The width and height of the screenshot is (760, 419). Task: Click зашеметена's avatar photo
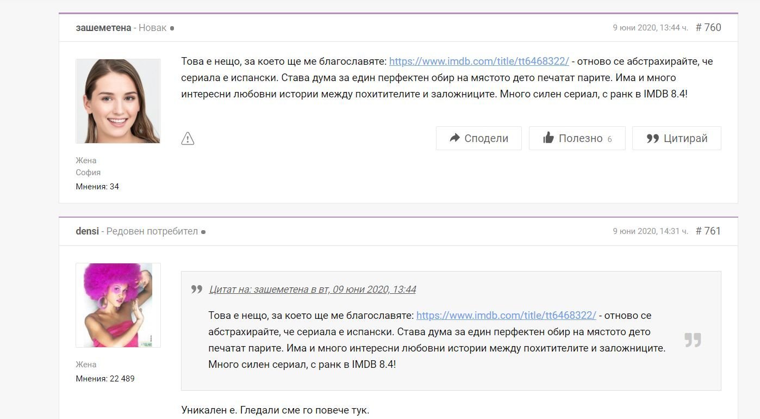click(x=118, y=101)
